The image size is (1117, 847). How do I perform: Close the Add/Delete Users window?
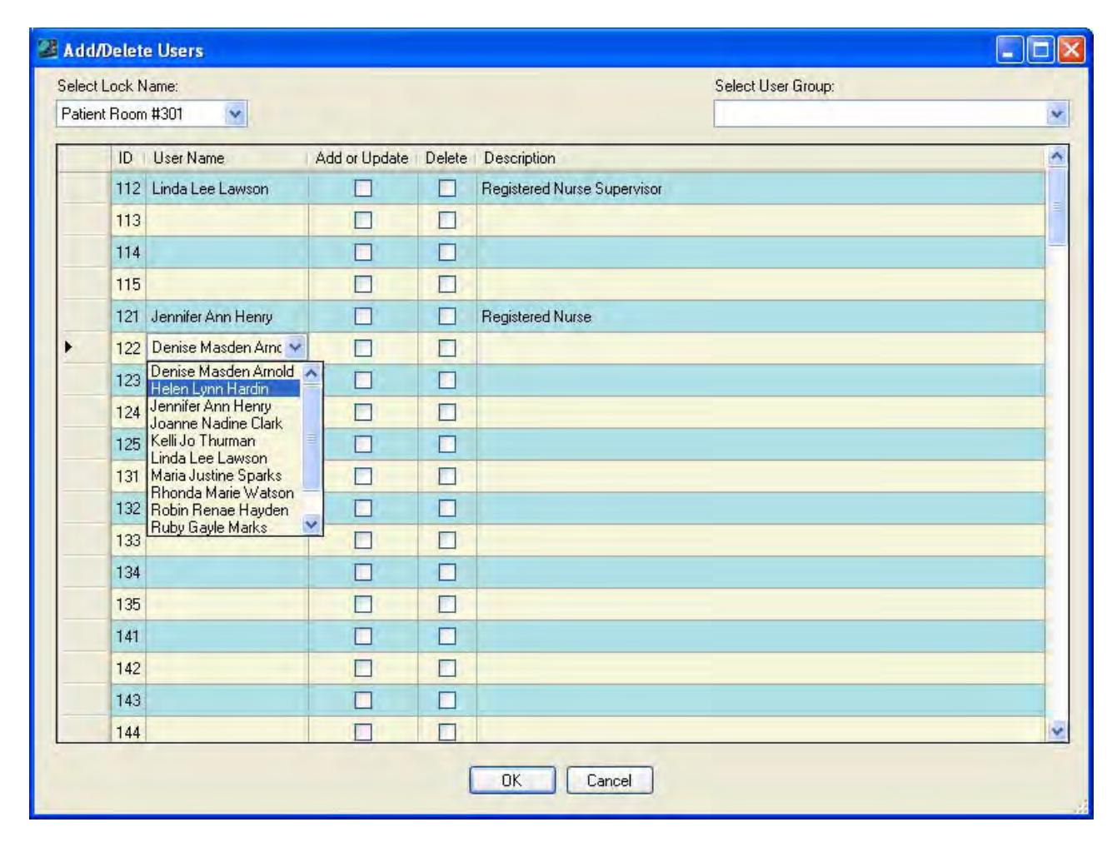tap(1072, 50)
